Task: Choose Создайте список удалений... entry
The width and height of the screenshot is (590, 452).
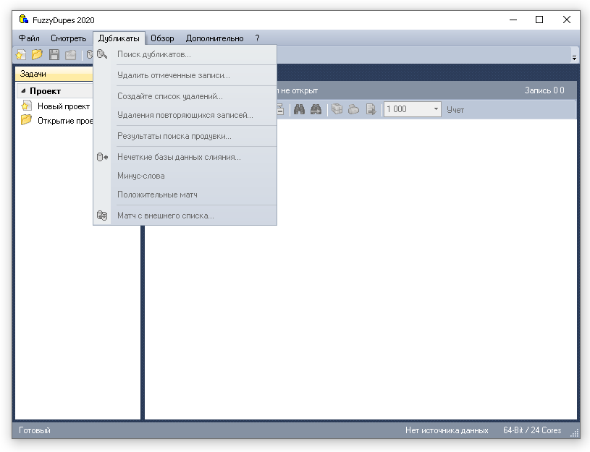Action: click(x=185, y=96)
